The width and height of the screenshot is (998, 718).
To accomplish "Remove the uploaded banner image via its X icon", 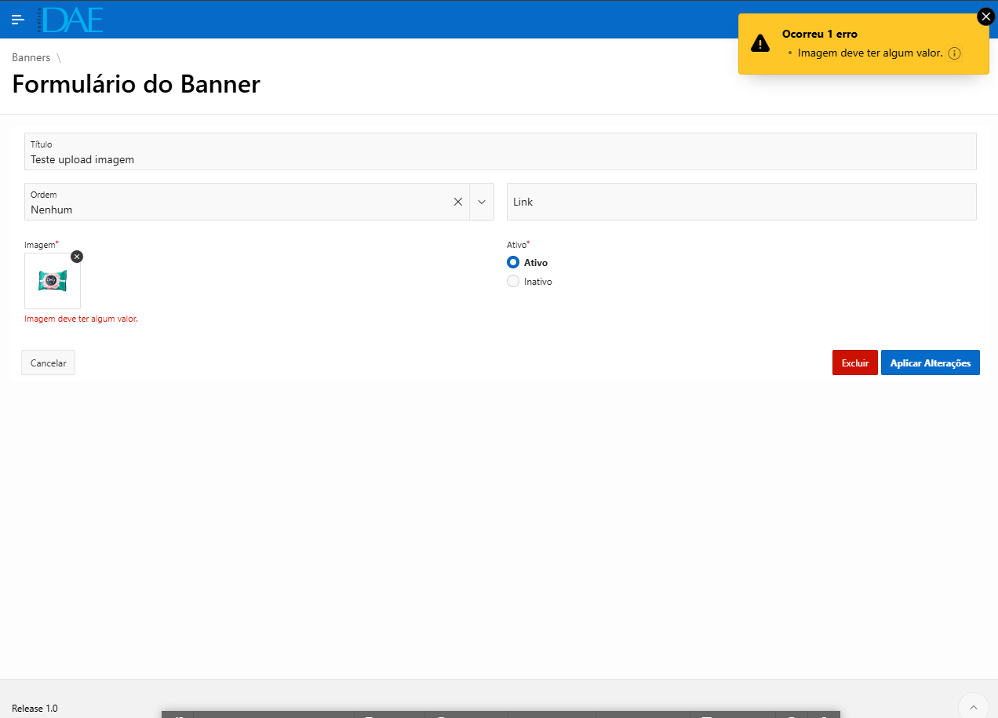I will (x=76, y=256).
